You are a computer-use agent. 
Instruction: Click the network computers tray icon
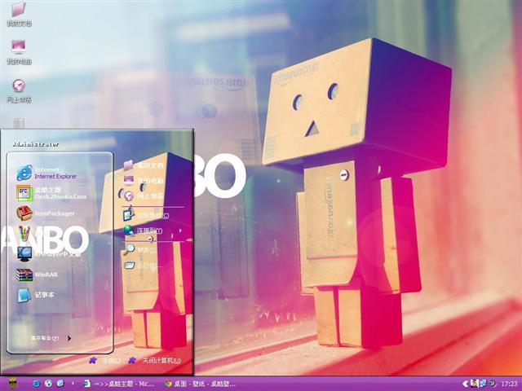[x=483, y=384]
